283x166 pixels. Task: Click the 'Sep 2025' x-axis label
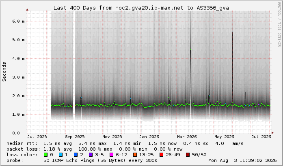75,137
